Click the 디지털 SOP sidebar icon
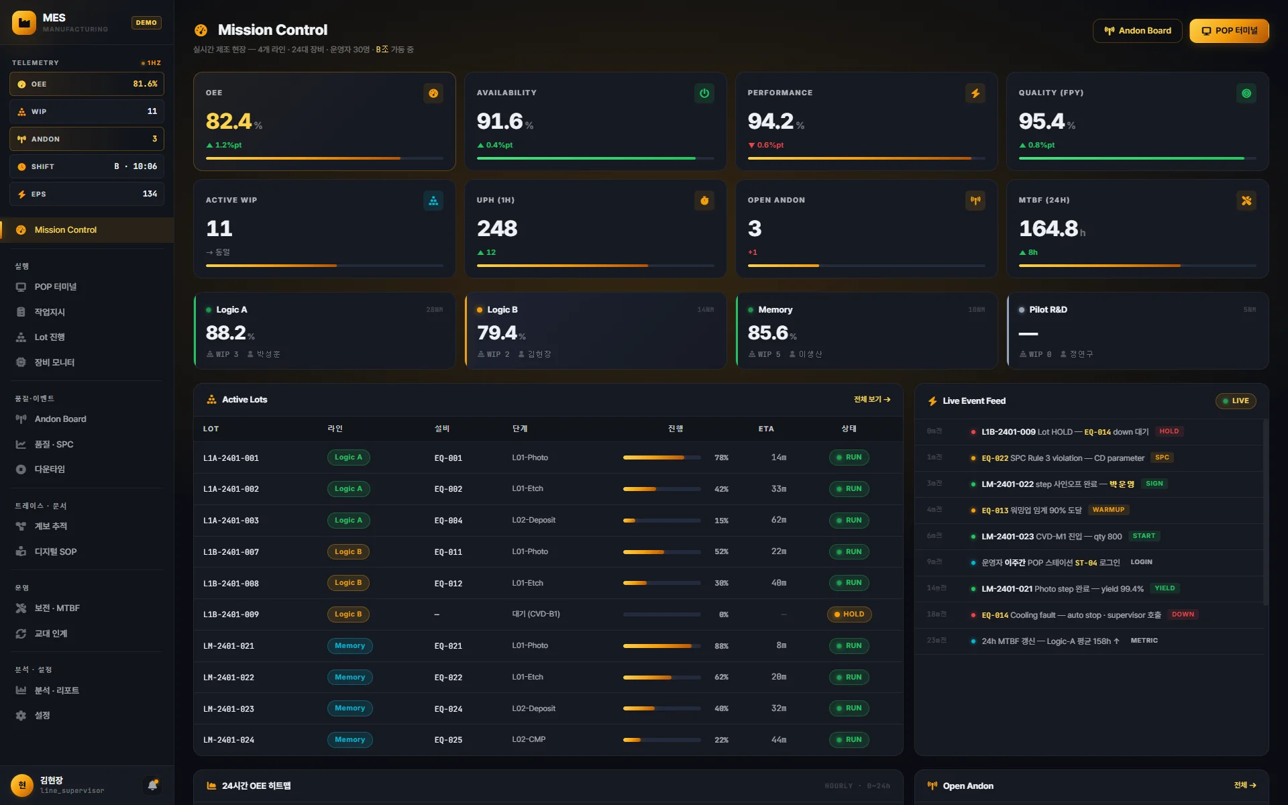This screenshot has height=805, width=1288. (x=21, y=552)
